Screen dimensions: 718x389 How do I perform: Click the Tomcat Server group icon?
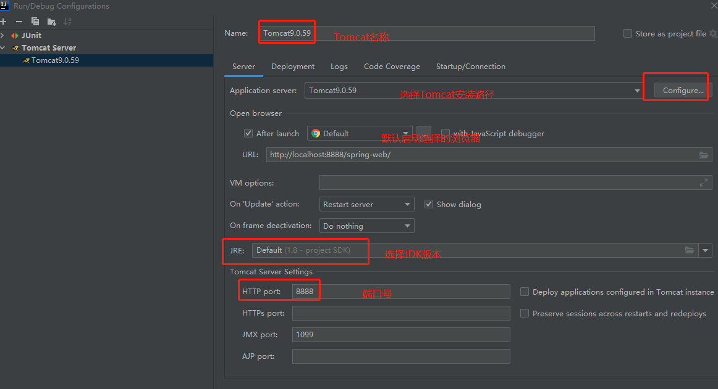click(15, 48)
